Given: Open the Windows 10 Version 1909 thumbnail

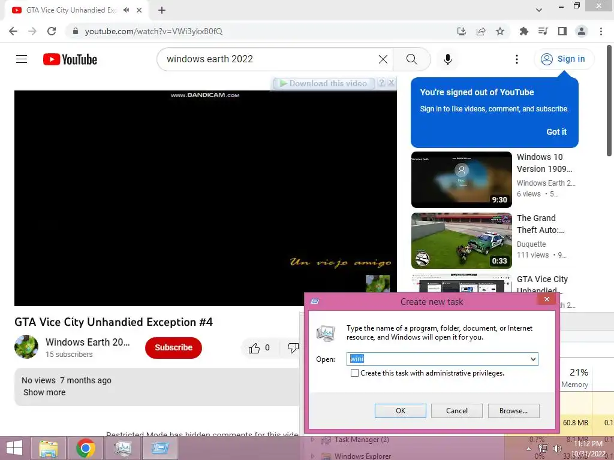Looking at the screenshot, I should click(461, 180).
